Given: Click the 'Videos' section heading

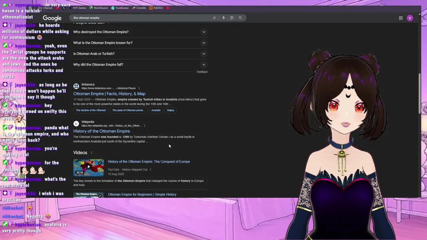Looking at the screenshot, I should (x=80, y=153).
